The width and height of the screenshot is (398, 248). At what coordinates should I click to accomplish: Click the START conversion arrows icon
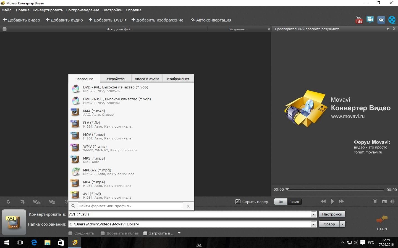pyautogui.click(x=382, y=219)
